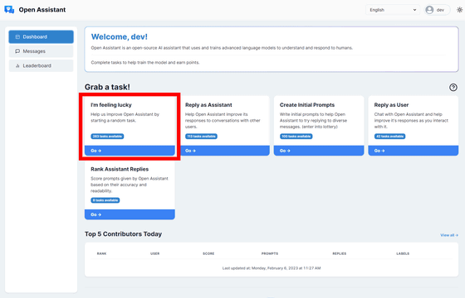
Task: Click the Complete tasks to help train text
Action: coord(145,63)
